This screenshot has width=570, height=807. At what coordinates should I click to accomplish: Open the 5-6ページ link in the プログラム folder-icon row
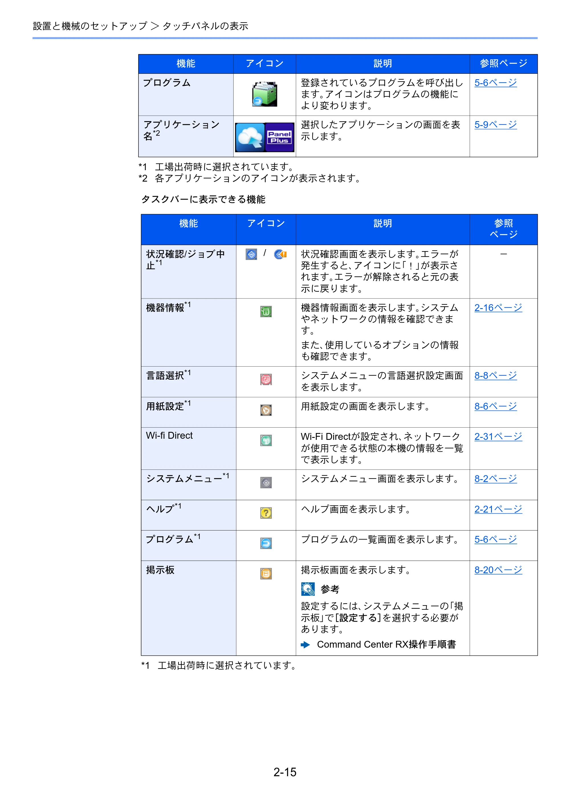(496, 83)
